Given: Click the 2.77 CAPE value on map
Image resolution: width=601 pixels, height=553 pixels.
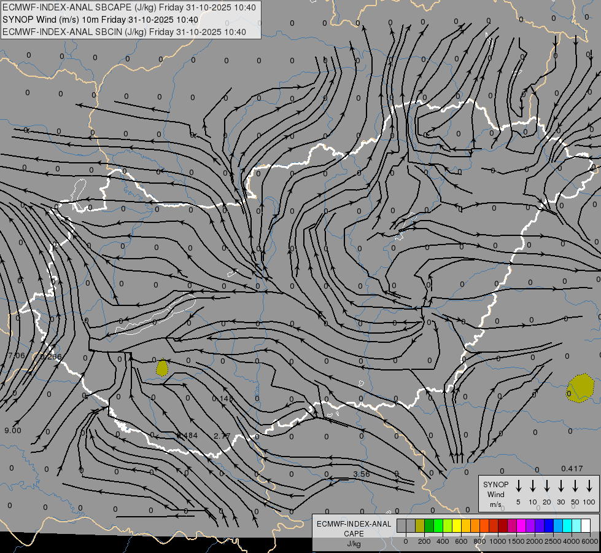Looking at the screenshot, I should click(222, 436).
